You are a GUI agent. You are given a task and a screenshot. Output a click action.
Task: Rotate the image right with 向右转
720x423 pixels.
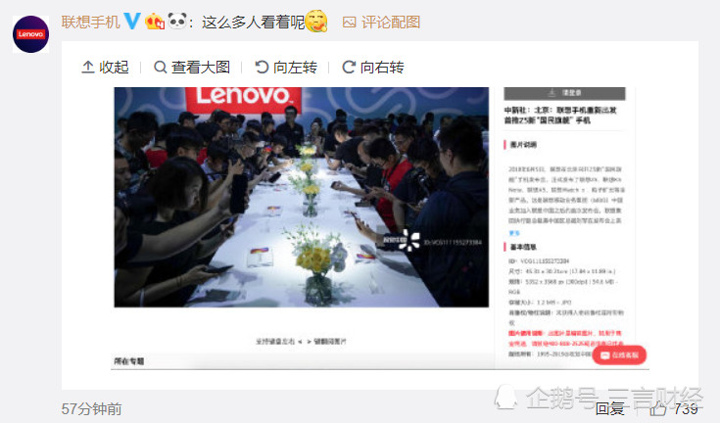(373, 68)
